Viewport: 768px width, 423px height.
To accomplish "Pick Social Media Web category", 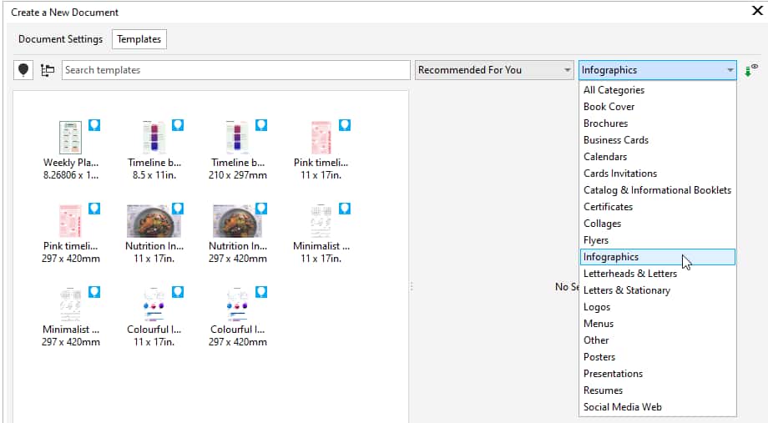I will pos(622,407).
